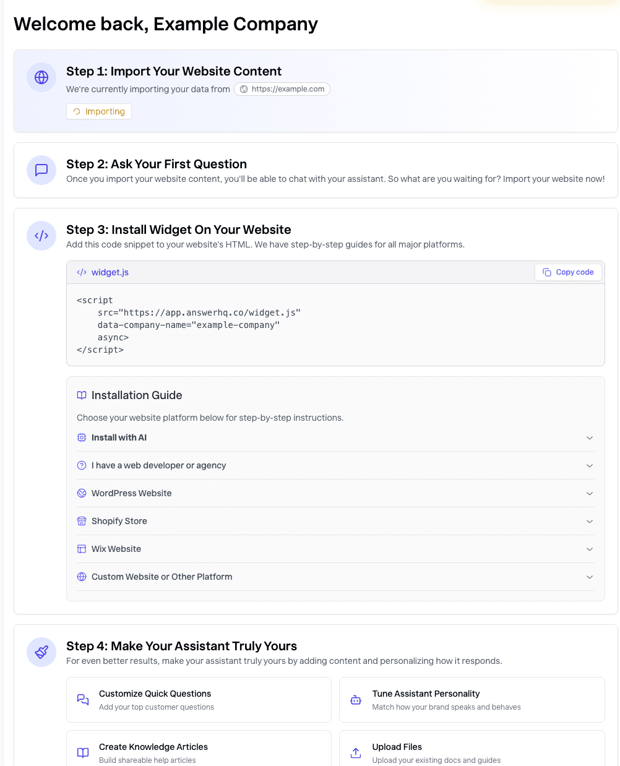Expand I have a web developer or agency
Screen dimensions: 620x766
(335, 465)
